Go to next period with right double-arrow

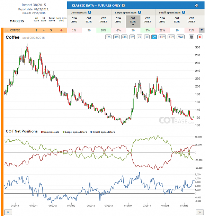pos(200,212)
